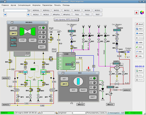The image size is (146, 115).
Task: Select pump H01 symbol on diagram
Action: pyautogui.click(x=25, y=72)
